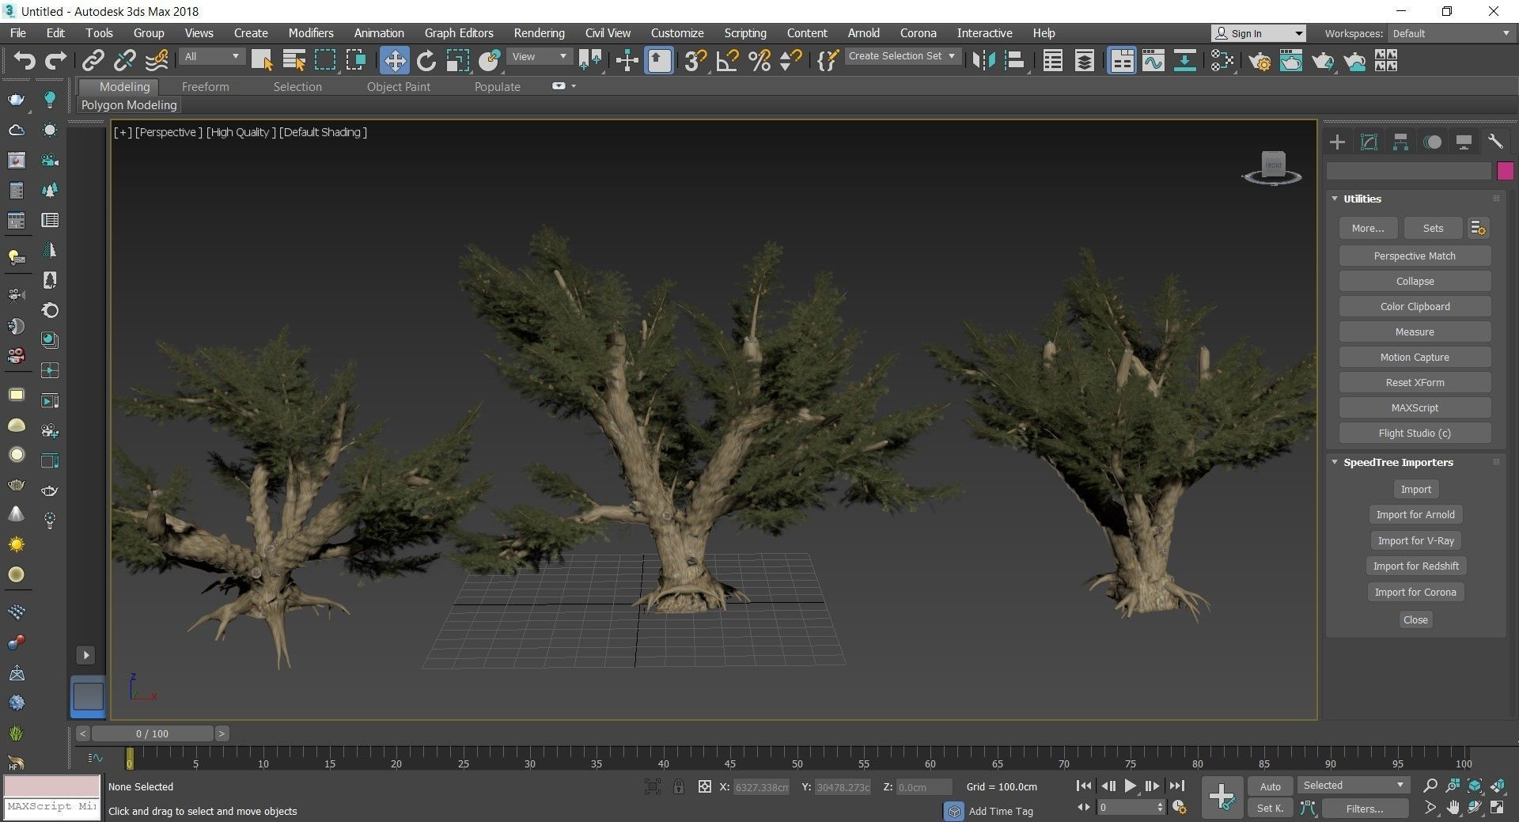This screenshot has width=1519, height=822.
Task: Open the Display command panel tab
Action: 1464,142
